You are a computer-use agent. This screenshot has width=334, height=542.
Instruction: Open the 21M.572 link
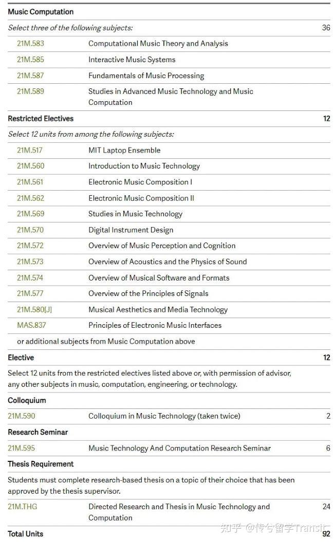(30, 246)
